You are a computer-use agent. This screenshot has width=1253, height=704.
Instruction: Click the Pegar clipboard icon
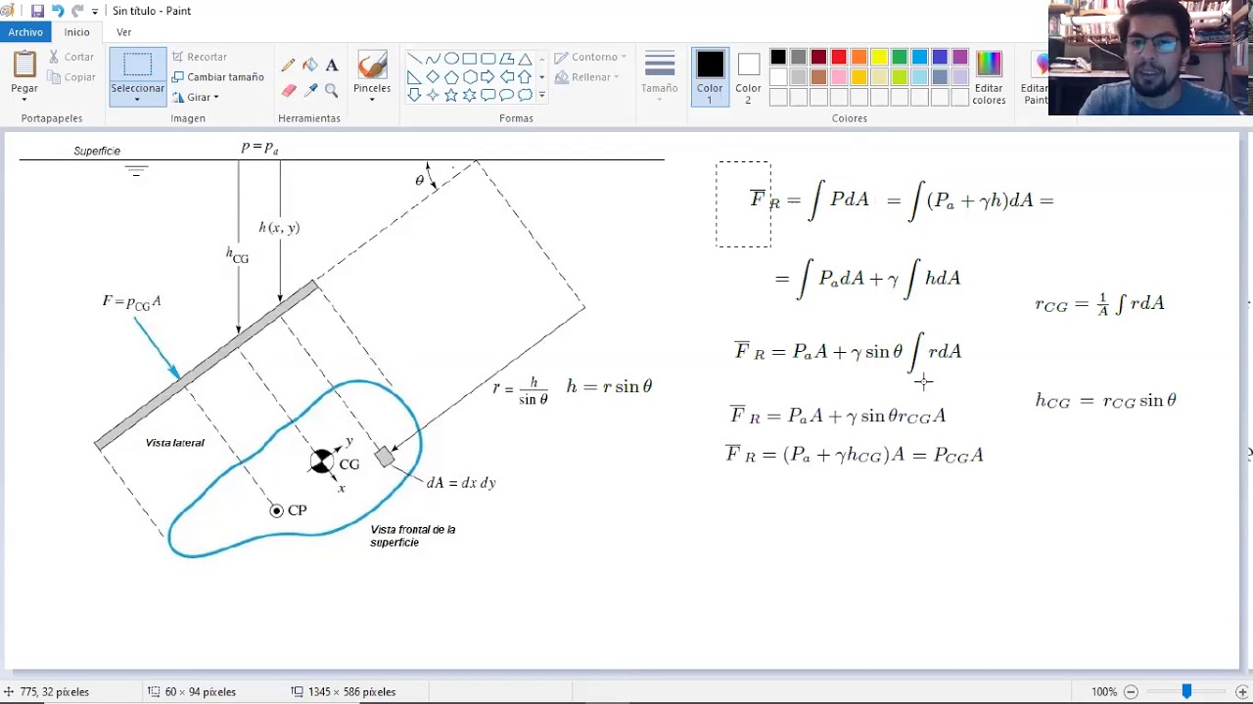pos(24,66)
